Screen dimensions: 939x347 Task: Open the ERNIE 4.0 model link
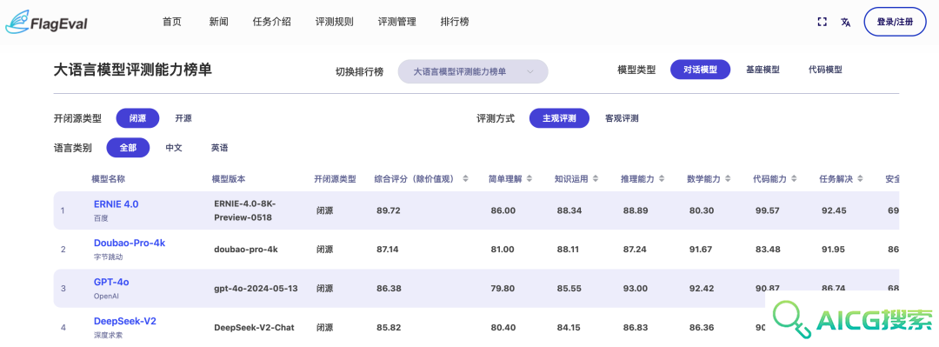point(116,204)
